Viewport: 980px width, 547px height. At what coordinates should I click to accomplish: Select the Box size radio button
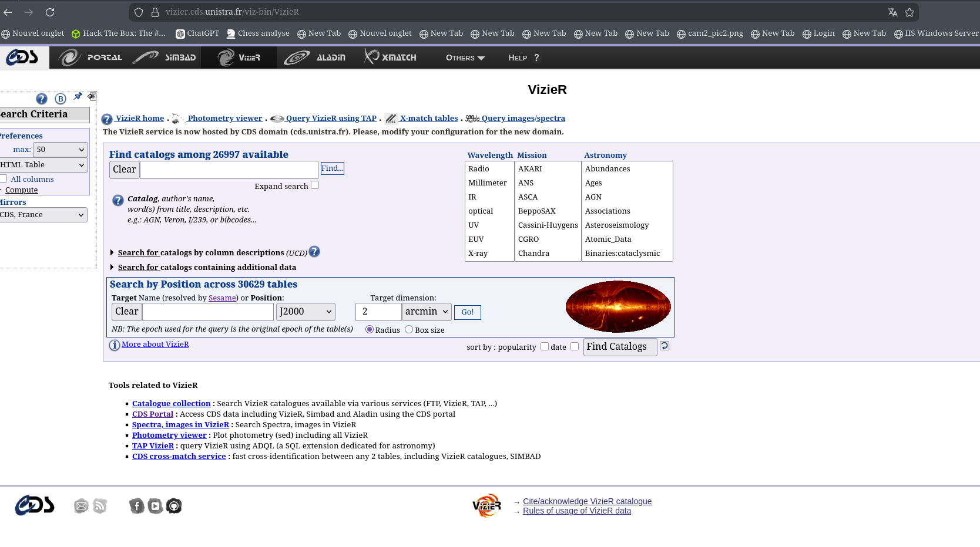coord(409,330)
